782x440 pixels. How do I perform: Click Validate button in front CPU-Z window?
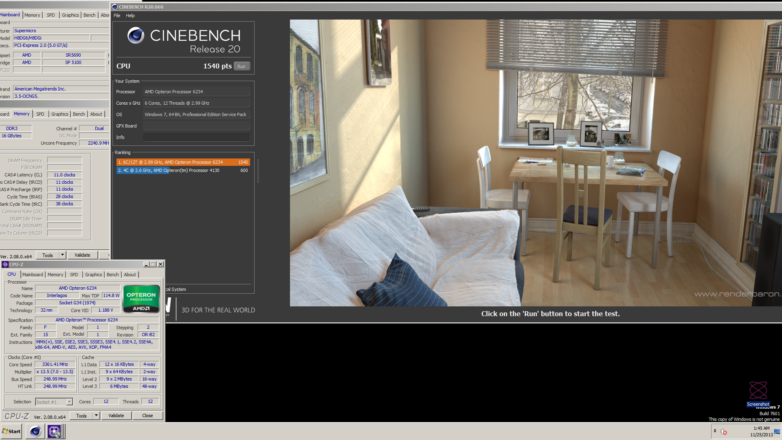pyautogui.click(x=116, y=416)
